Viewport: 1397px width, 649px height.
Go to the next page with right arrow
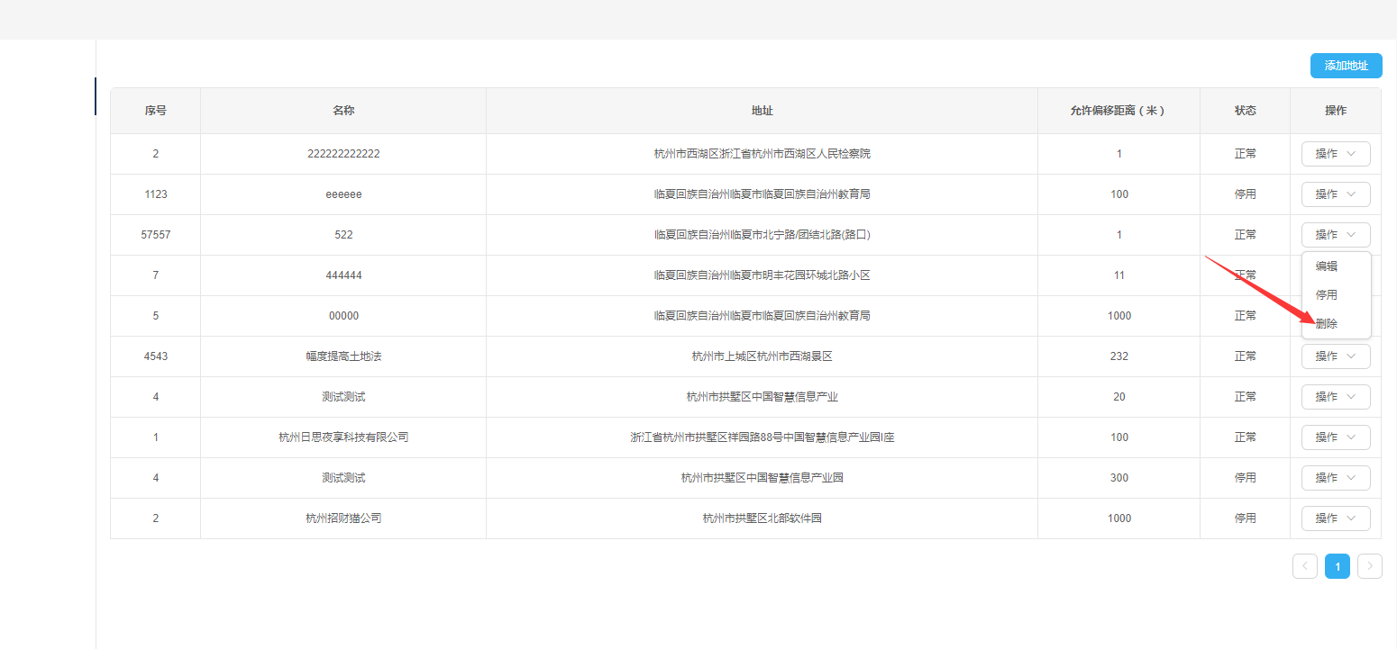click(x=1369, y=566)
